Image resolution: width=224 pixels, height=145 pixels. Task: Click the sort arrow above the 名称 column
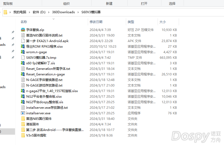54,19
